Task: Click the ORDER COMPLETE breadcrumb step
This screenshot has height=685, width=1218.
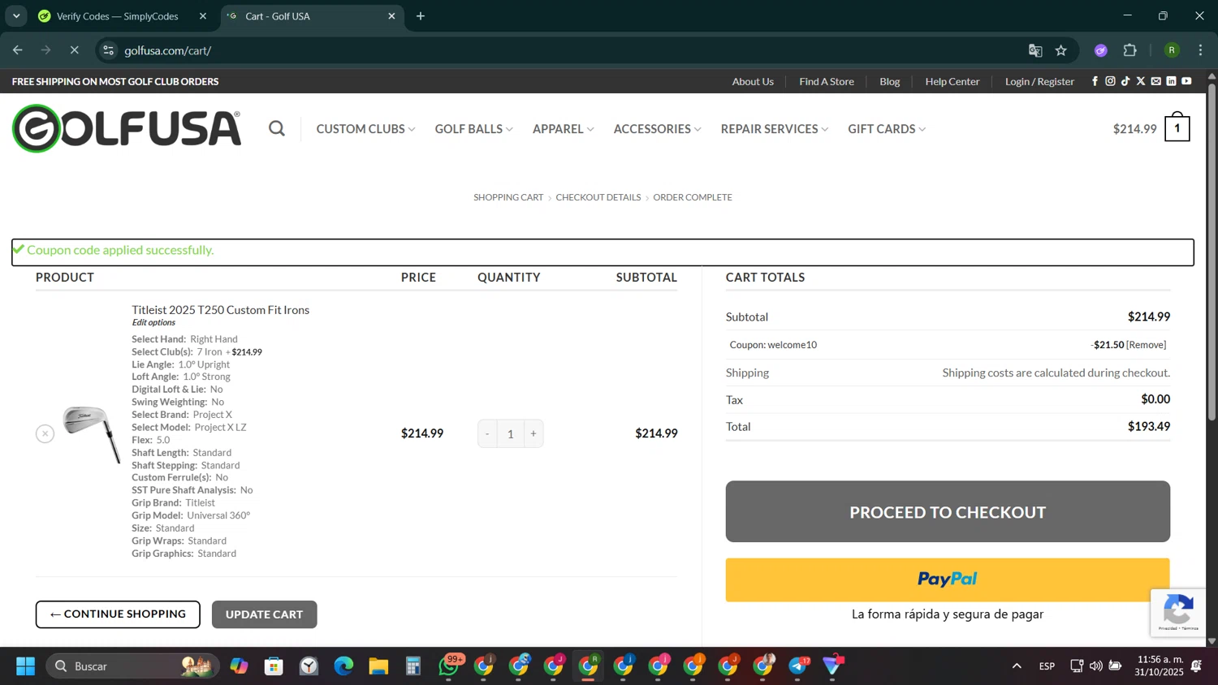Action: click(693, 197)
